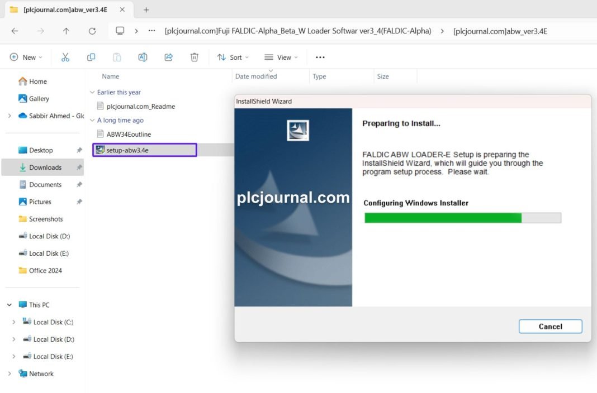
Task: Select the setup-abw3.4e file
Action: click(127, 150)
